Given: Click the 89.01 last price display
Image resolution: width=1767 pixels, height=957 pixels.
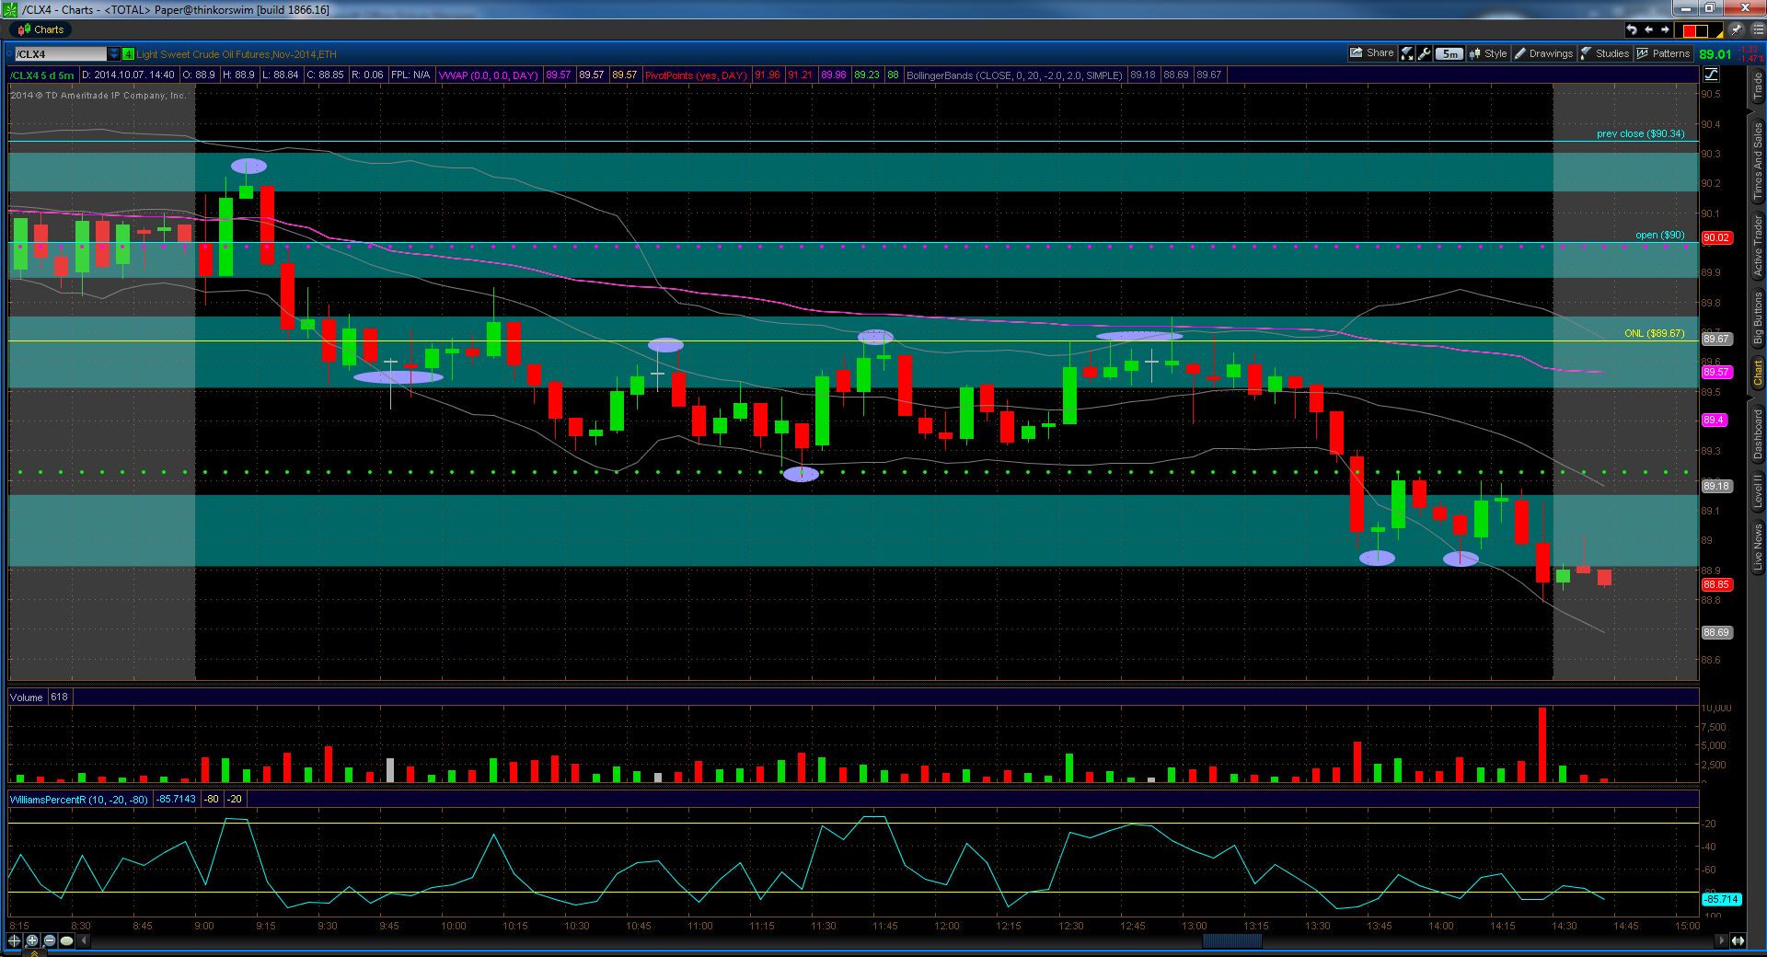Looking at the screenshot, I should [1715, 54].
